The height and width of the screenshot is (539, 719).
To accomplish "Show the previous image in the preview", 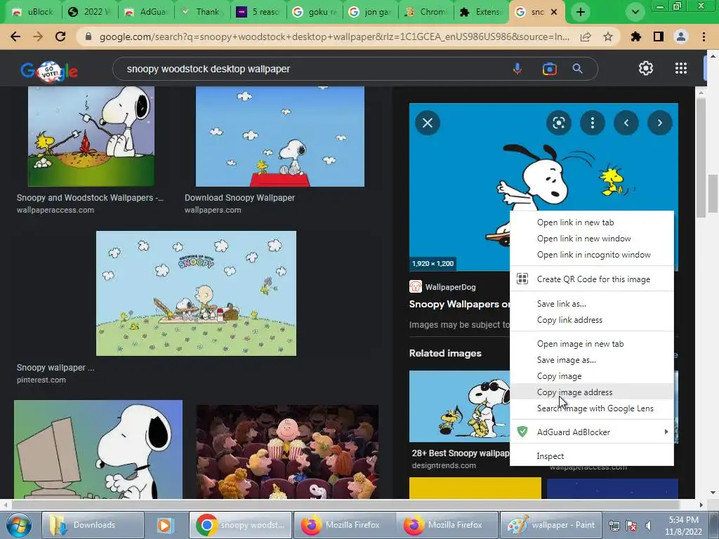I will (626, 123).
